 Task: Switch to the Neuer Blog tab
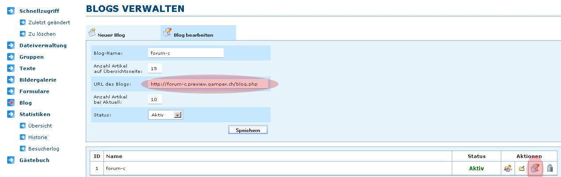coord(111,34)
